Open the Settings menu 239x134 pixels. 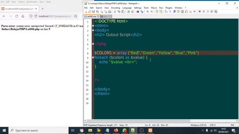[138, 8]
